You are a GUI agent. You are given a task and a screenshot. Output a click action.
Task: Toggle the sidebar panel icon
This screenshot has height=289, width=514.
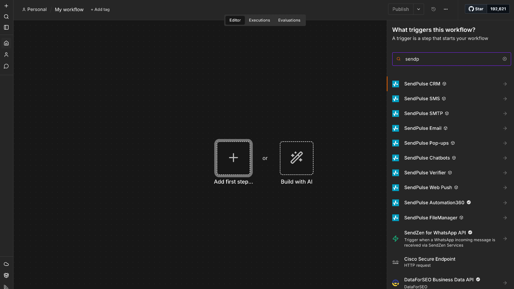point(6,27)
